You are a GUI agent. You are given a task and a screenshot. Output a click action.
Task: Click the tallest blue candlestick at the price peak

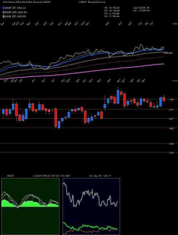click(118, 96)
